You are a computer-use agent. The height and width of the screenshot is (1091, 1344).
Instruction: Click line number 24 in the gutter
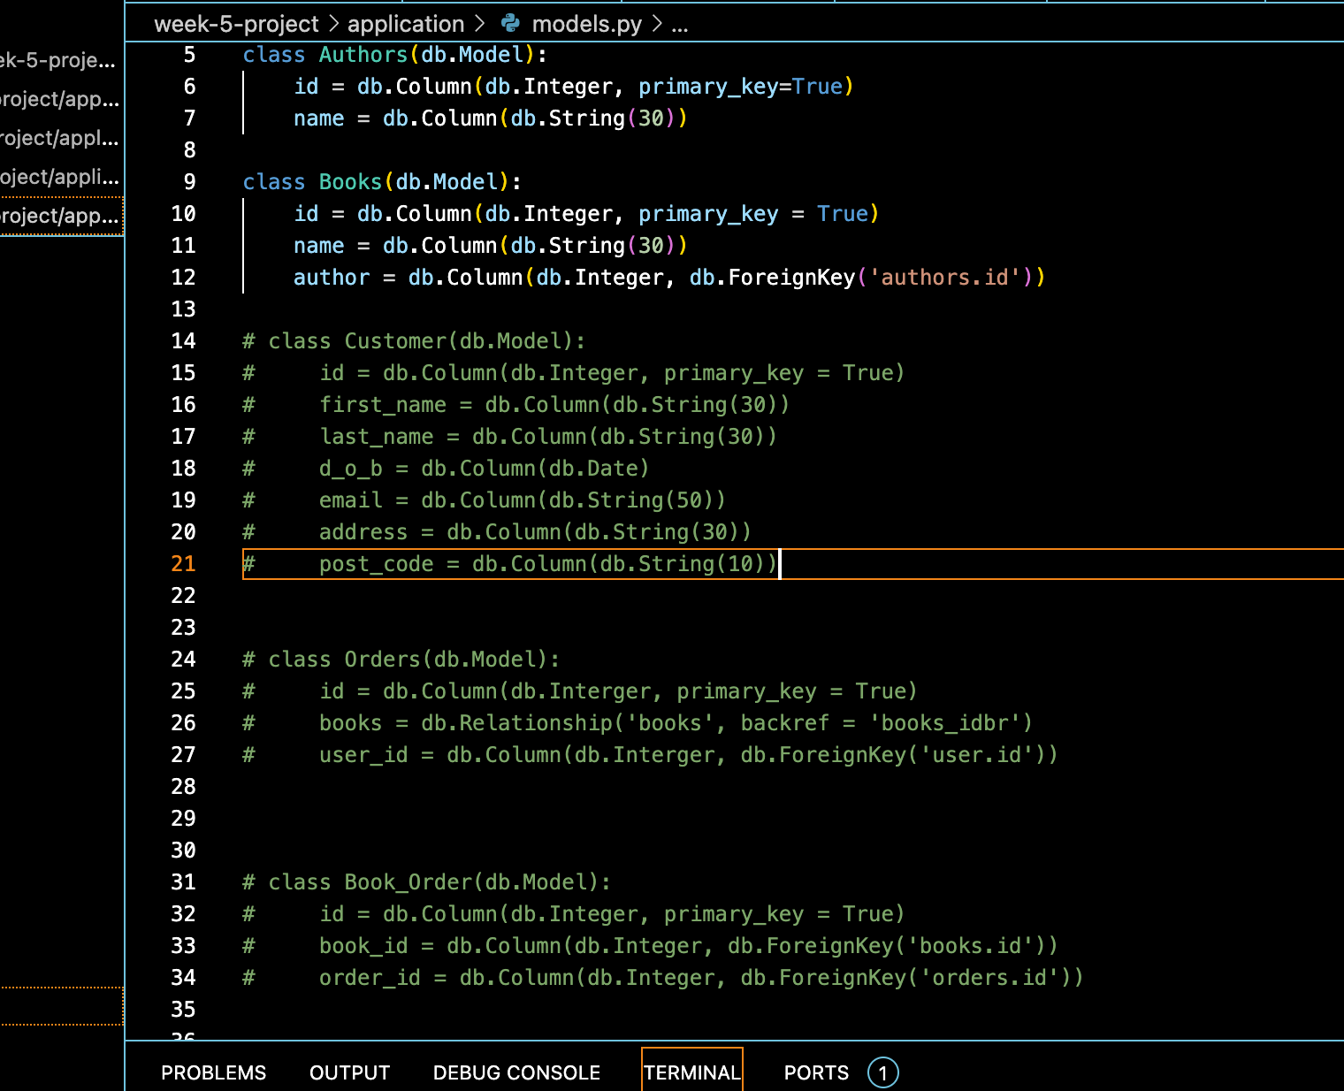(183, 660)
